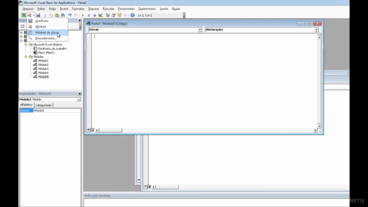
Task: Click the Procedure View button in the Módulo5 window
Action: (x=89, y=130)
